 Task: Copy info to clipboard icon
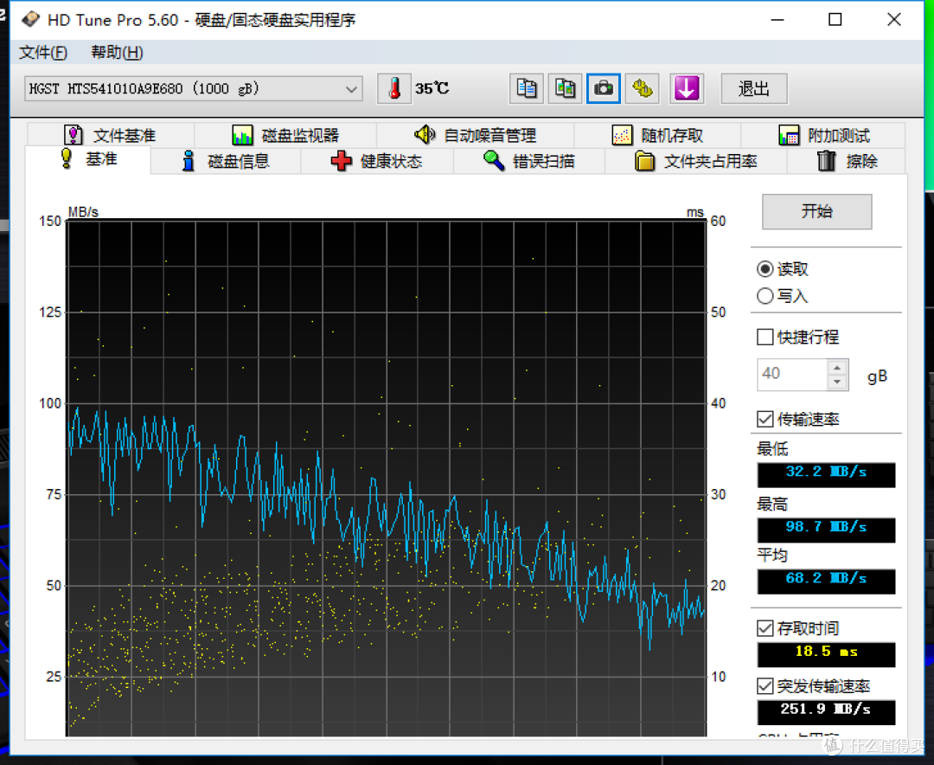coord(527,89)
